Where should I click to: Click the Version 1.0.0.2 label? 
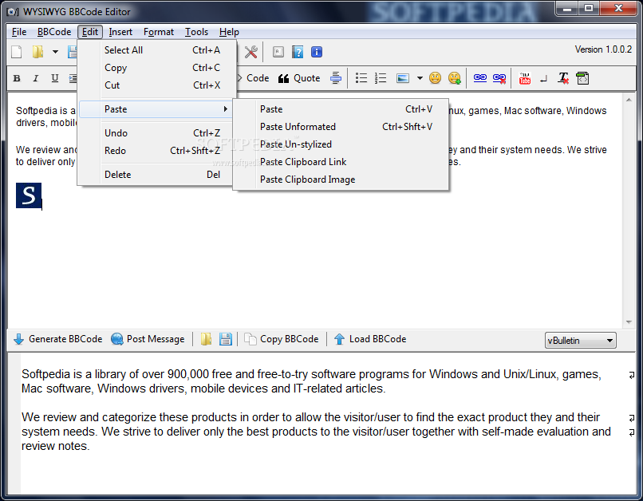coord(603,49)
